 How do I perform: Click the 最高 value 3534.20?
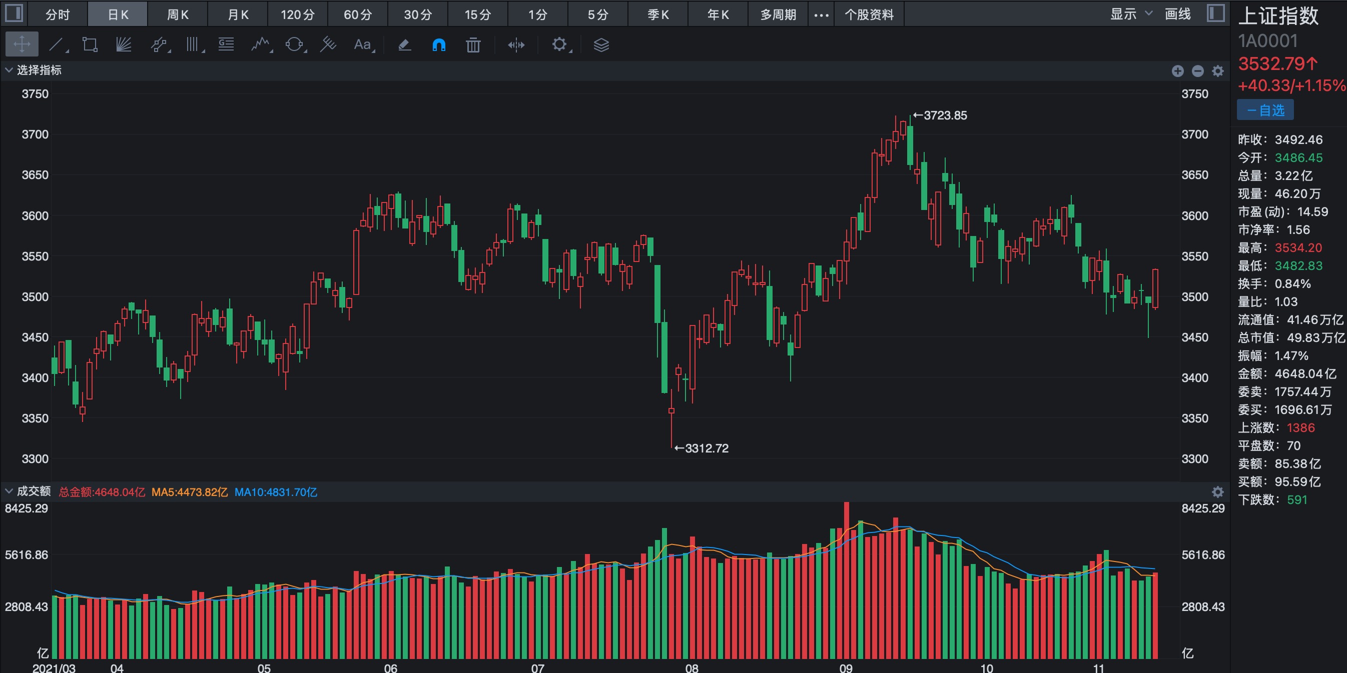pyautogui.click(x=1298, y=247)
